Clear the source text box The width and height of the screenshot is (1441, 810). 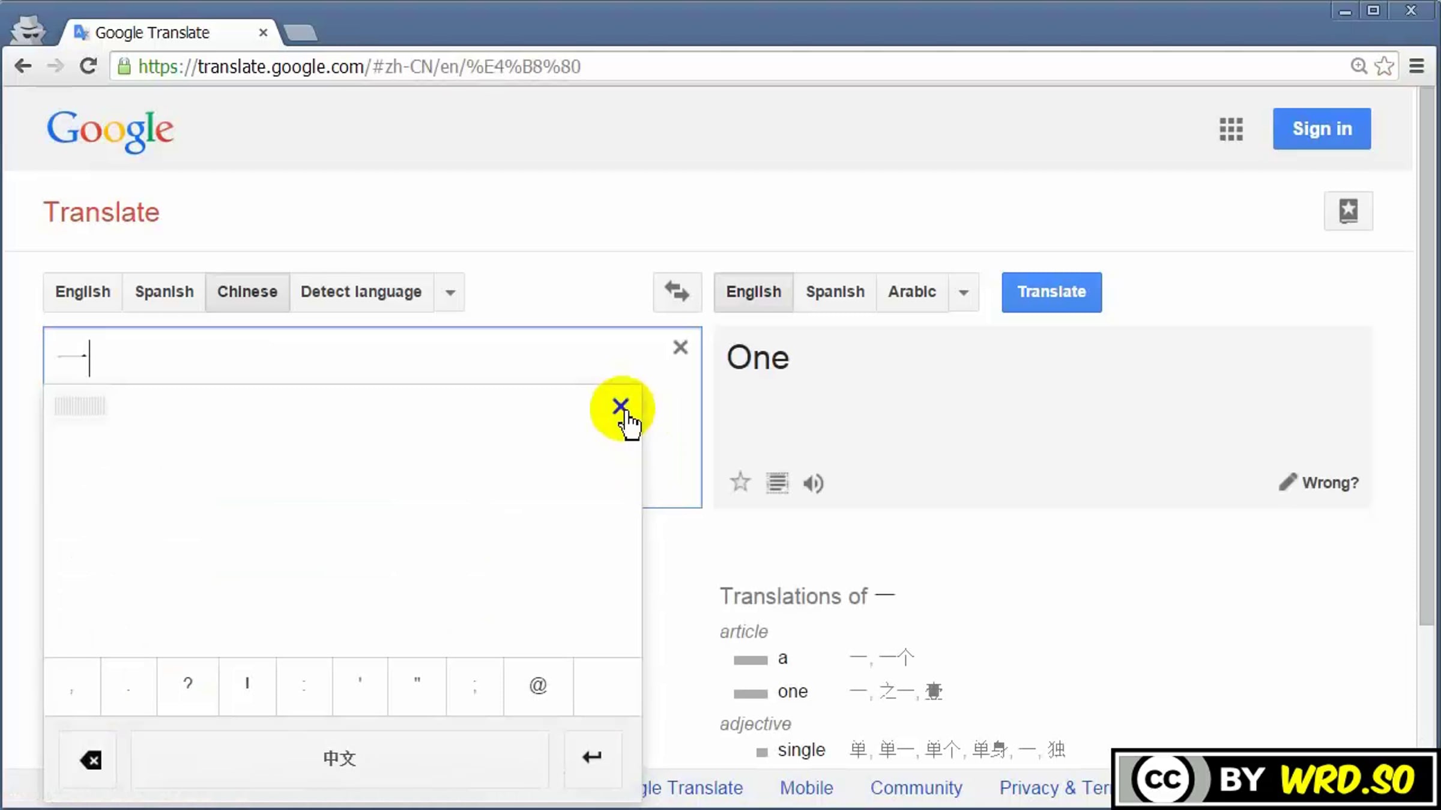tap(680, 347)
